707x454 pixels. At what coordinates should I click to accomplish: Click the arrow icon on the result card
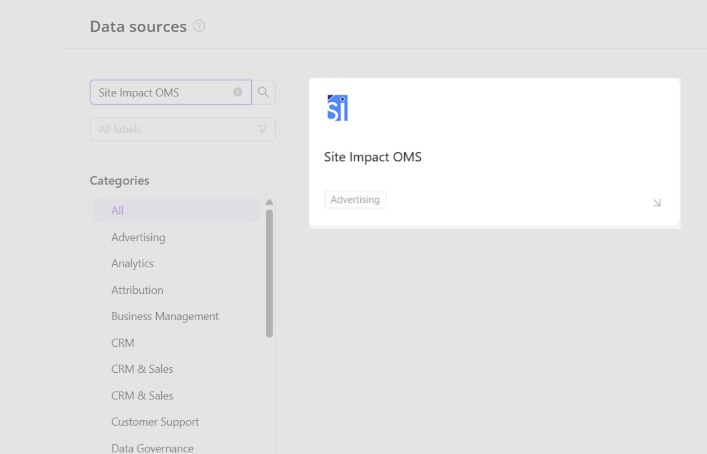click(656, 203)
